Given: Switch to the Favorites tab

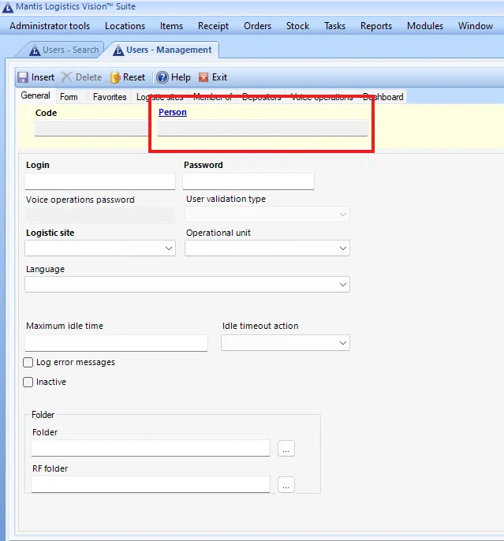Looking at the screenshot, I should (x=110, y=97).
